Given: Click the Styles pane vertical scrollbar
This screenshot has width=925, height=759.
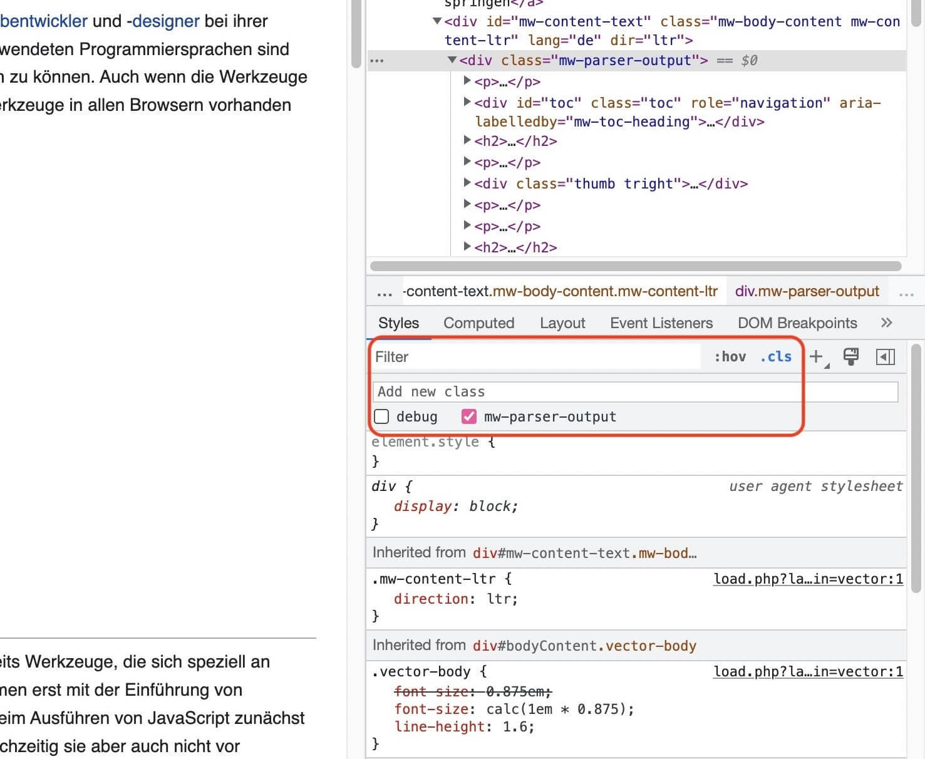Looking at the screenshot, I should [916, 467].
